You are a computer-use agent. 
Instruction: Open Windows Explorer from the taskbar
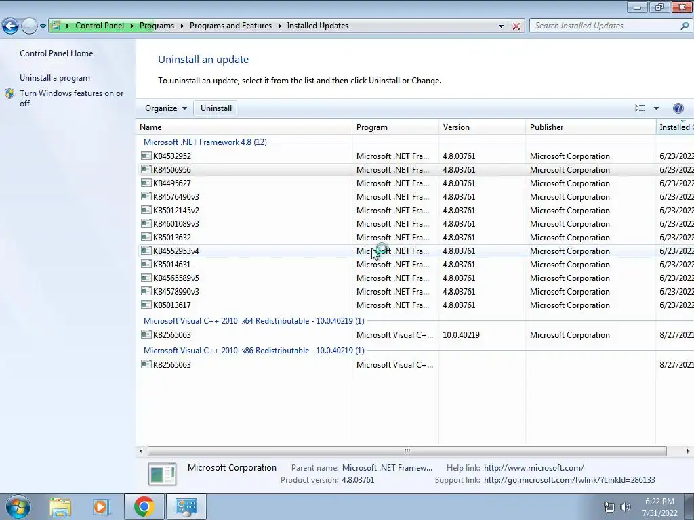[60, 506]
